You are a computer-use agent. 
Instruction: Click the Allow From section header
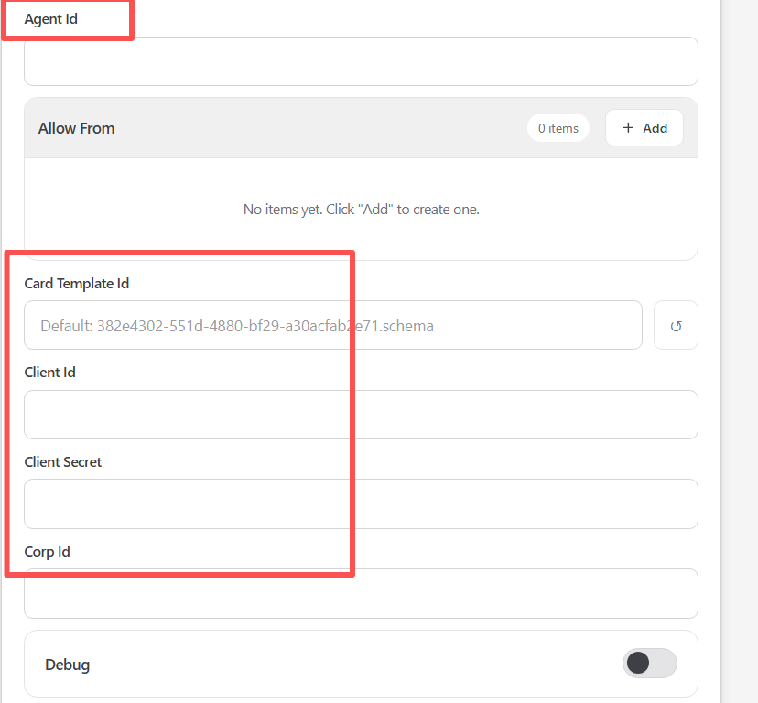[77, 128]
